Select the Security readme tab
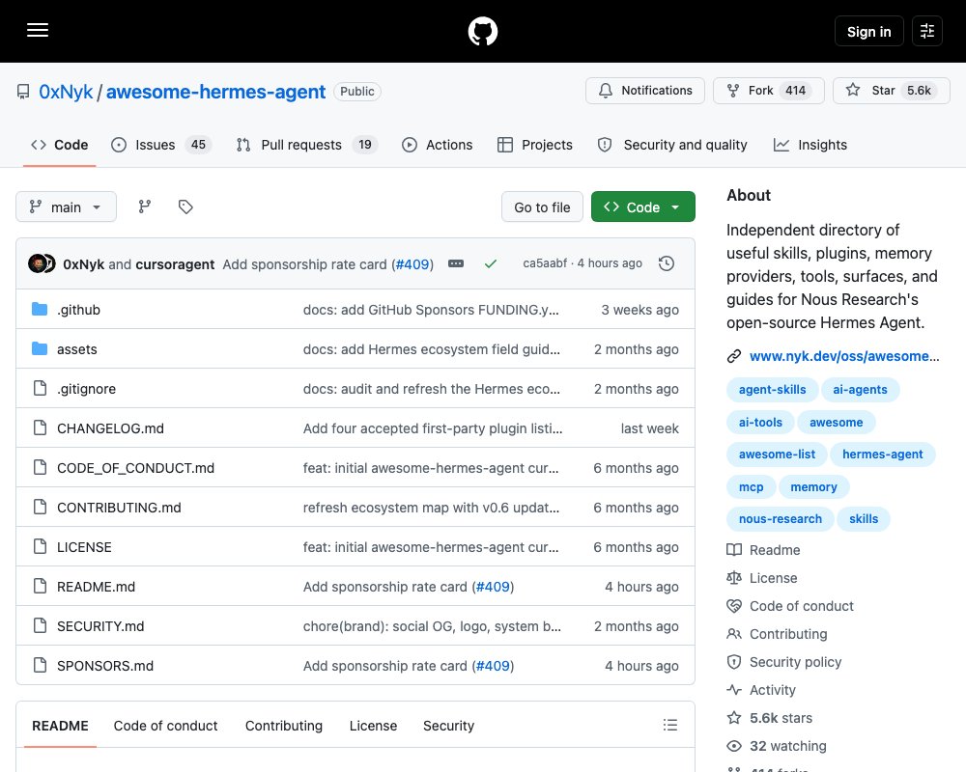 pos(448,726)
